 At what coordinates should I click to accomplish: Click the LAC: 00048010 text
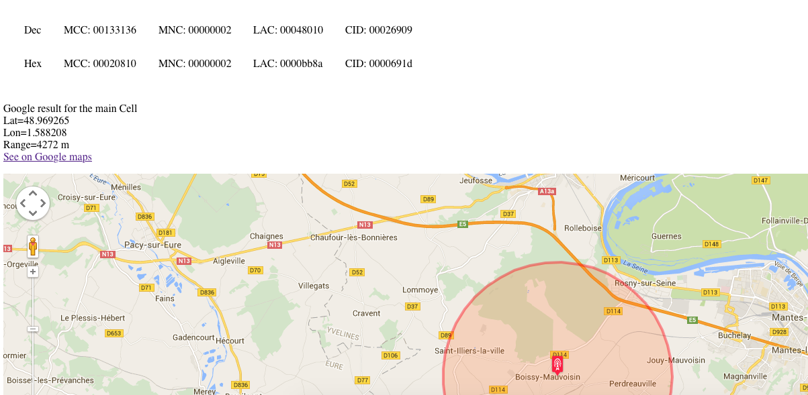288,30
